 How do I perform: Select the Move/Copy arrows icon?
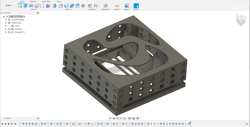pos(83,6)
